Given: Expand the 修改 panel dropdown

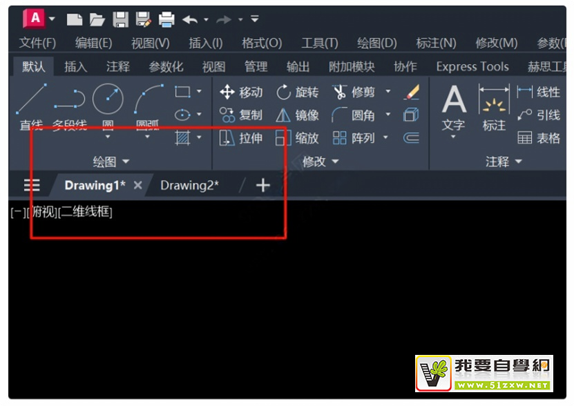Looking at the screenshot, I should [321, 162].
